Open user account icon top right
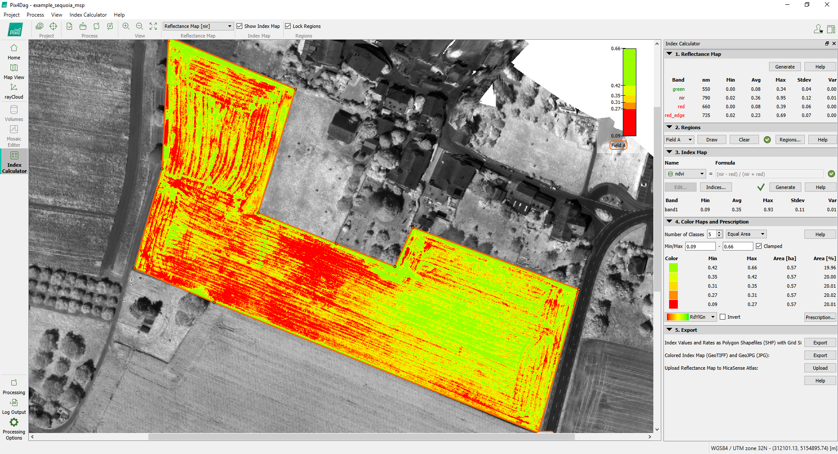The image size is (838, 454). (818, 29)
